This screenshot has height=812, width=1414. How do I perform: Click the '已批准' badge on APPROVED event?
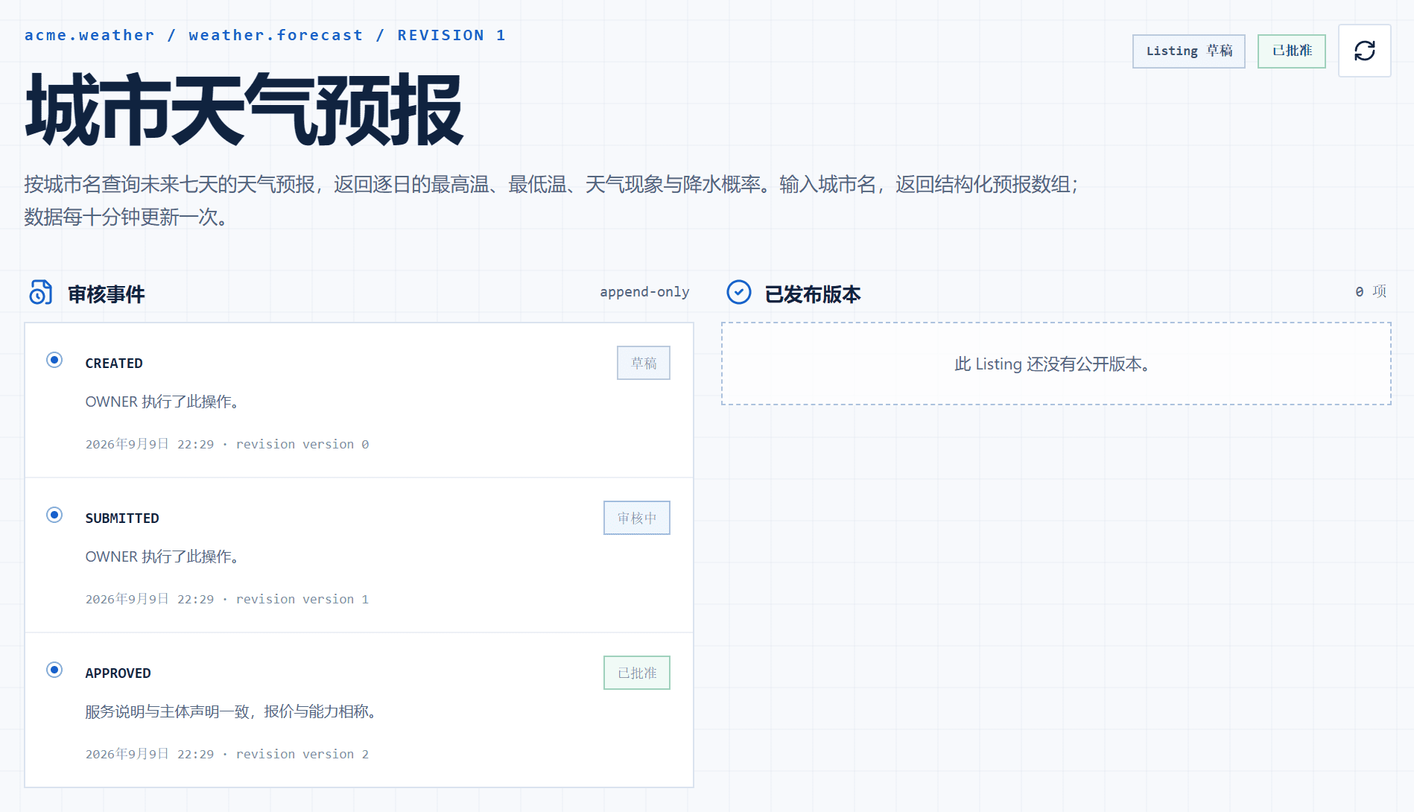coord(636,673)
